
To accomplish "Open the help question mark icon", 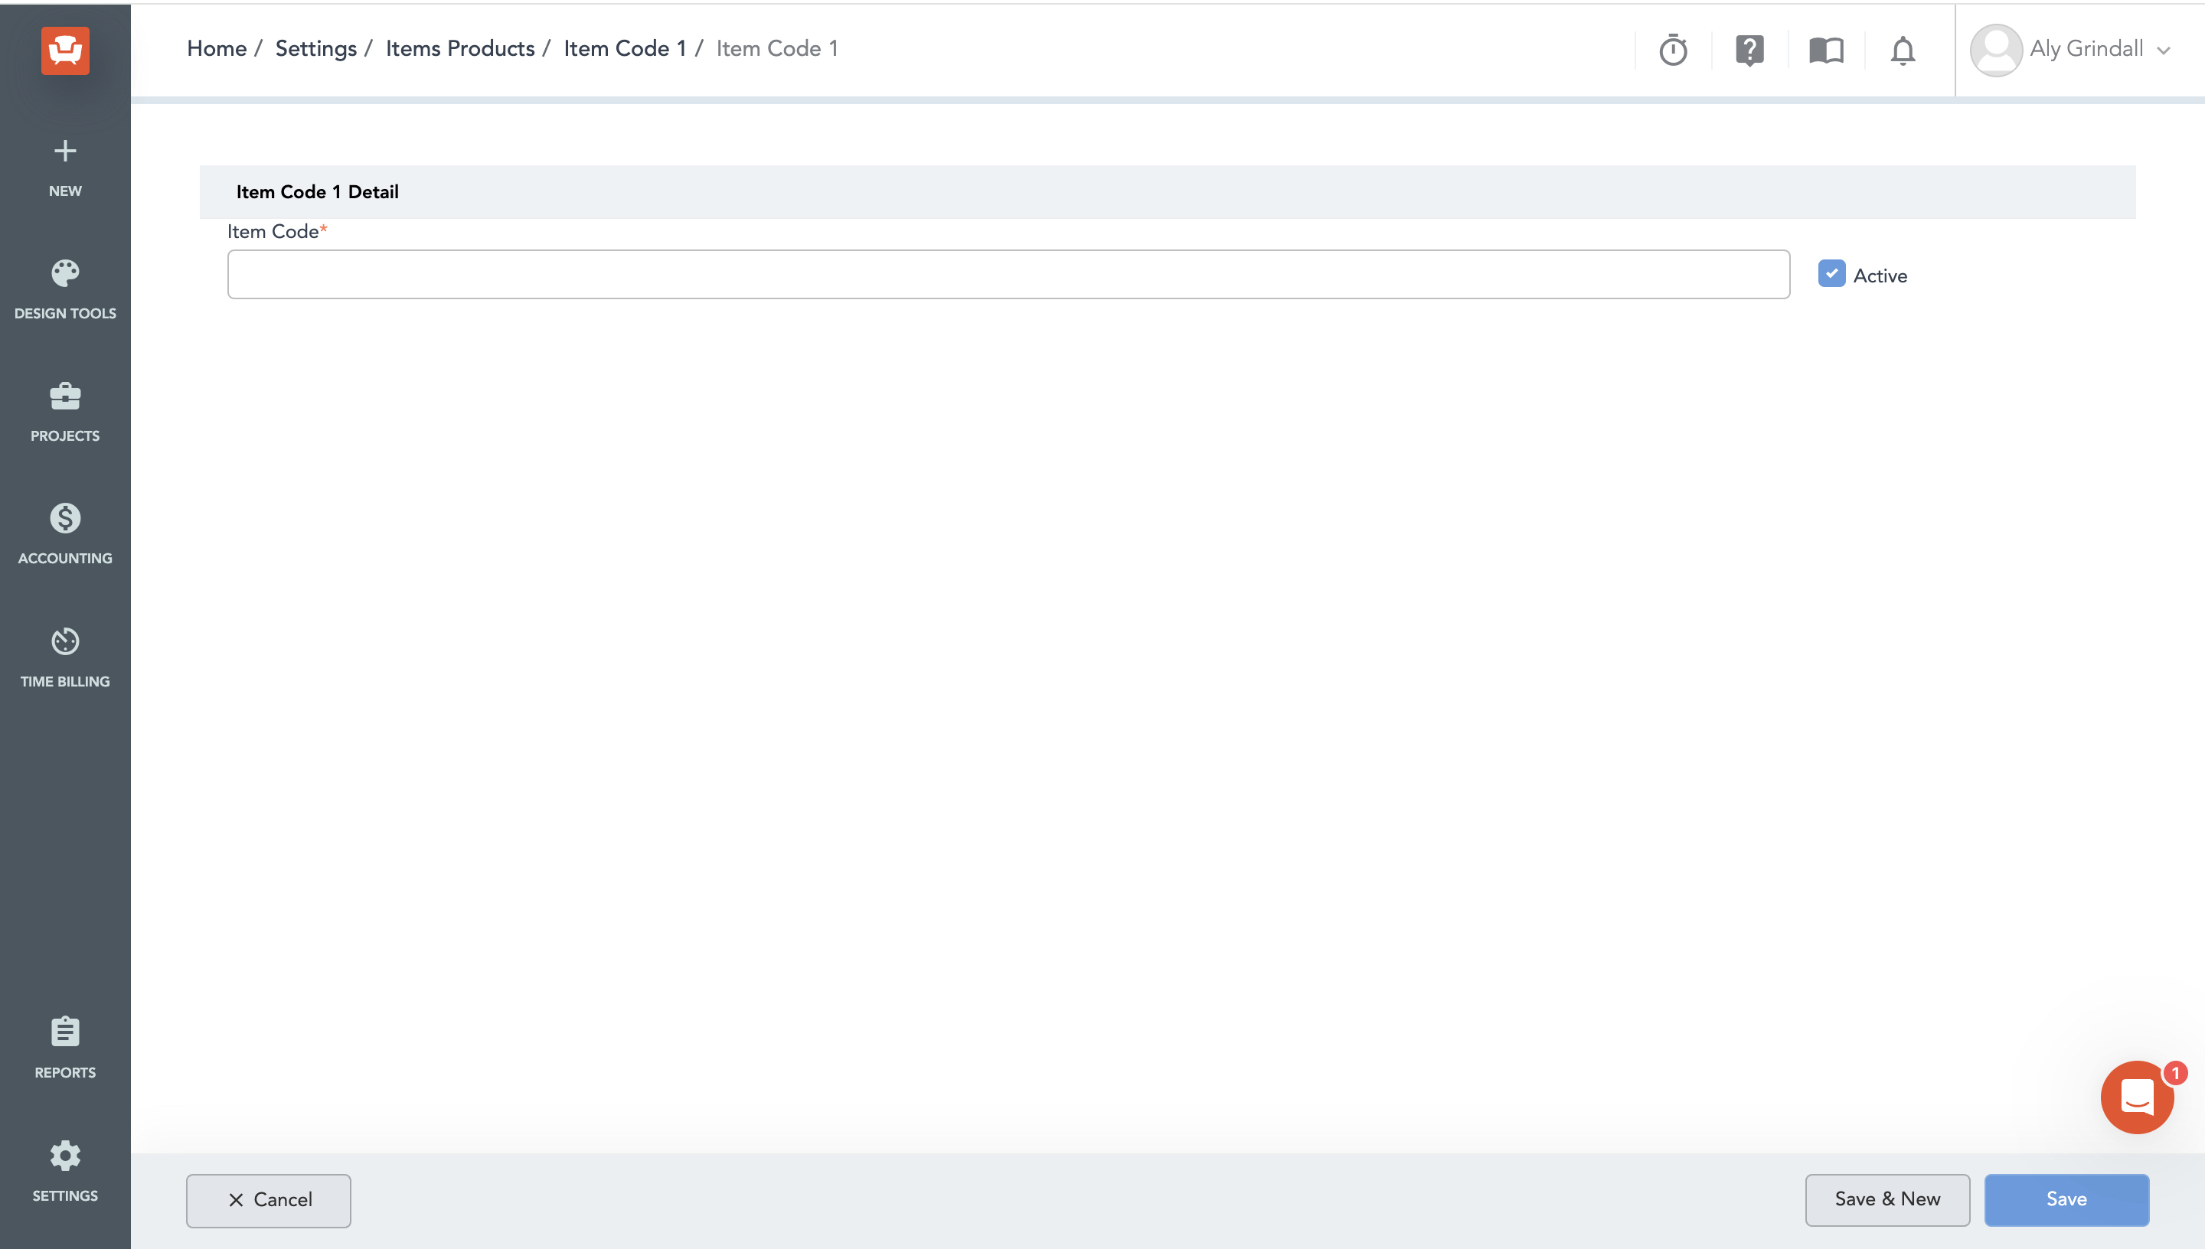I will pyautogui.click(x=1749, y=50).
